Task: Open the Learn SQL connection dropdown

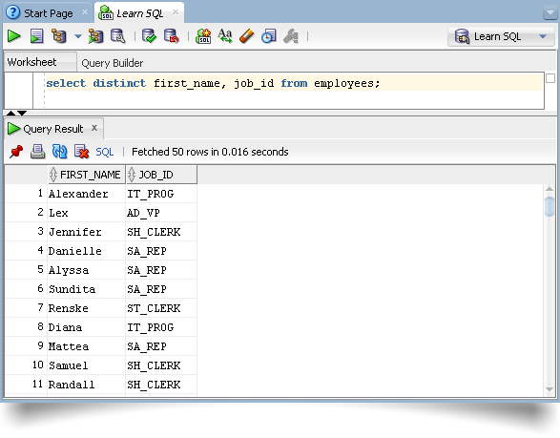Action: pos(501,36)
